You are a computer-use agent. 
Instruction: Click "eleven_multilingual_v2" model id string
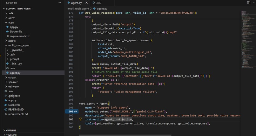pos(132,52)
